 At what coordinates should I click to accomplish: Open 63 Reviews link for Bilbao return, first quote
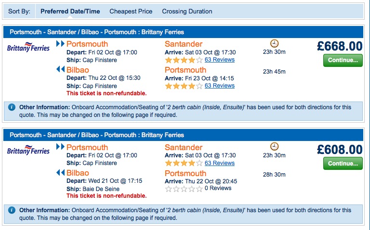[x=220, y=86]
